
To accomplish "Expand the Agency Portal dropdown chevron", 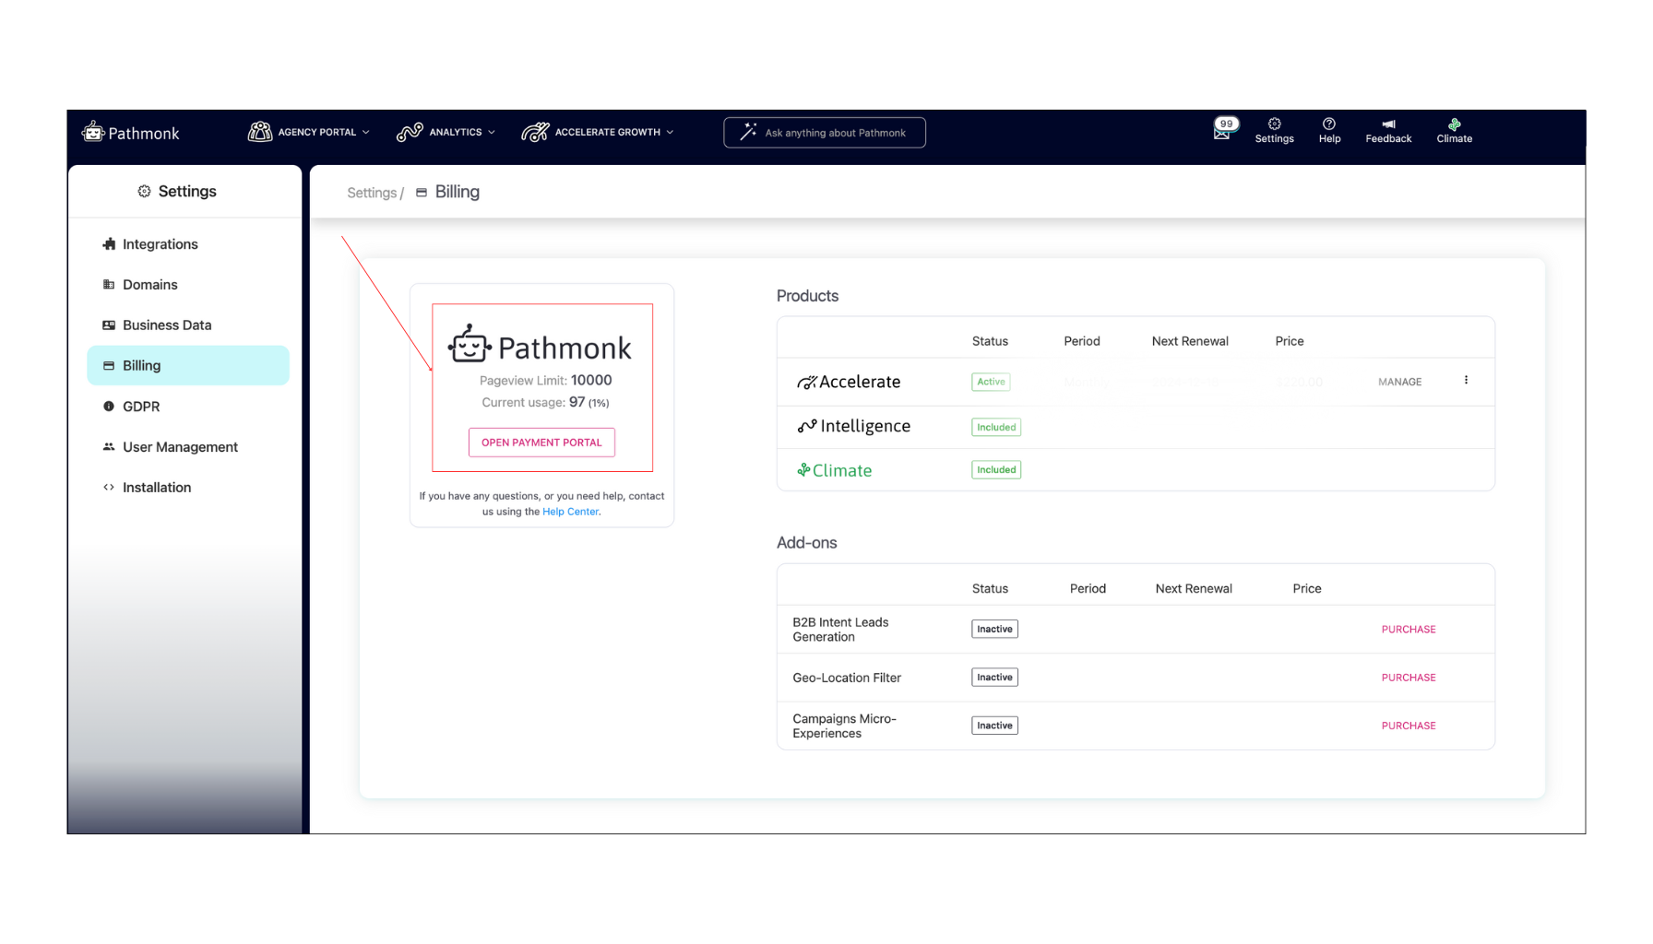I will [366, 132].
